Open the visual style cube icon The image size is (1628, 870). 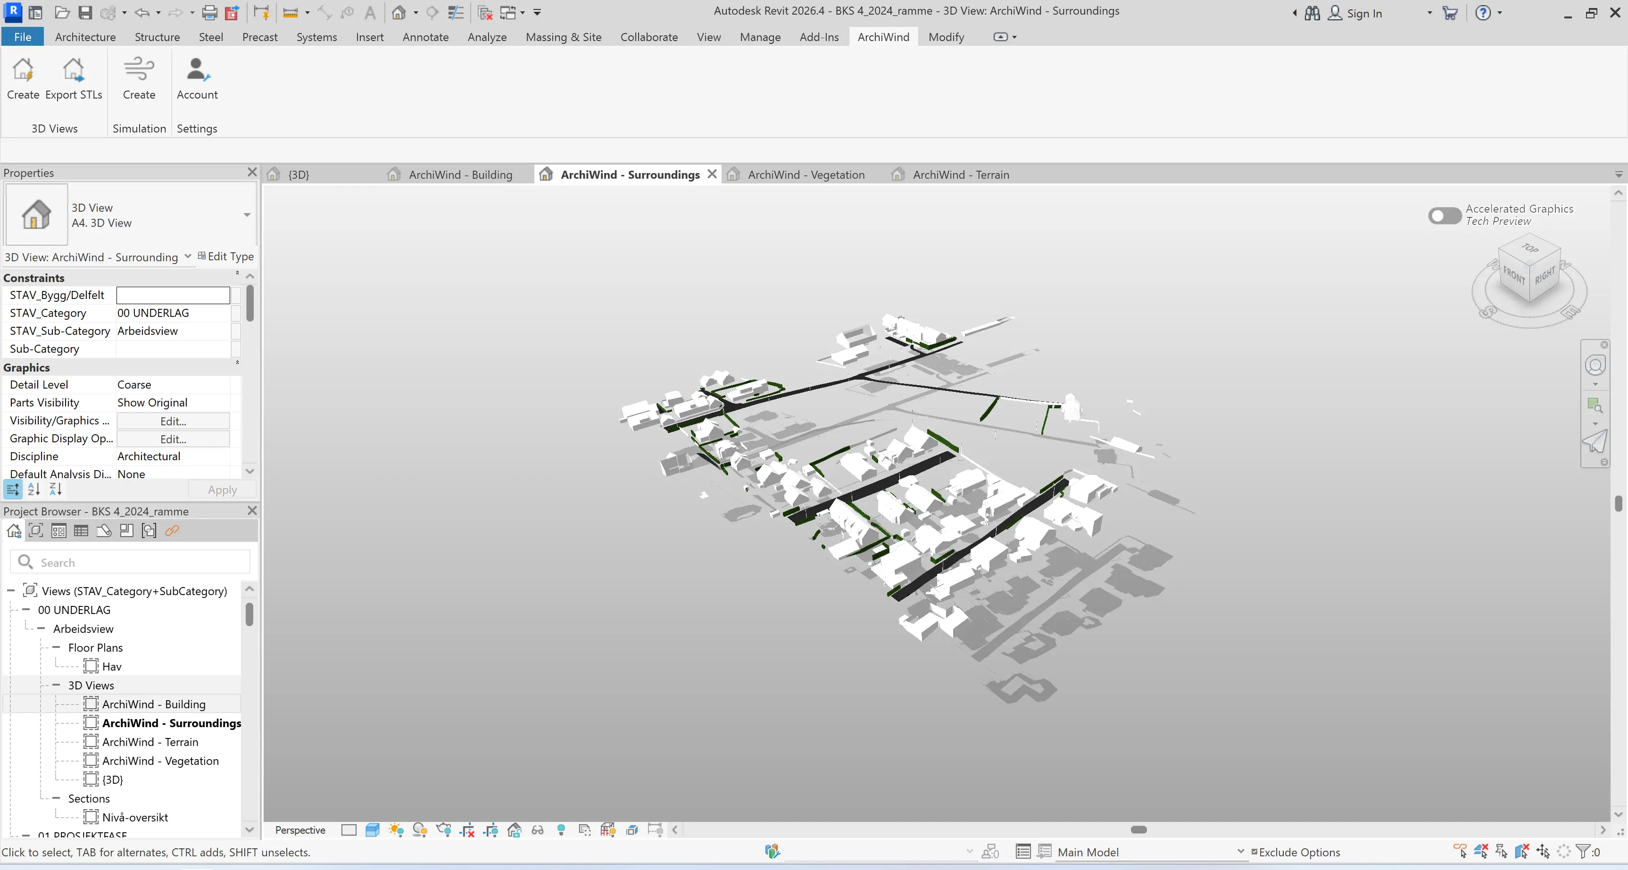point(373,830)
